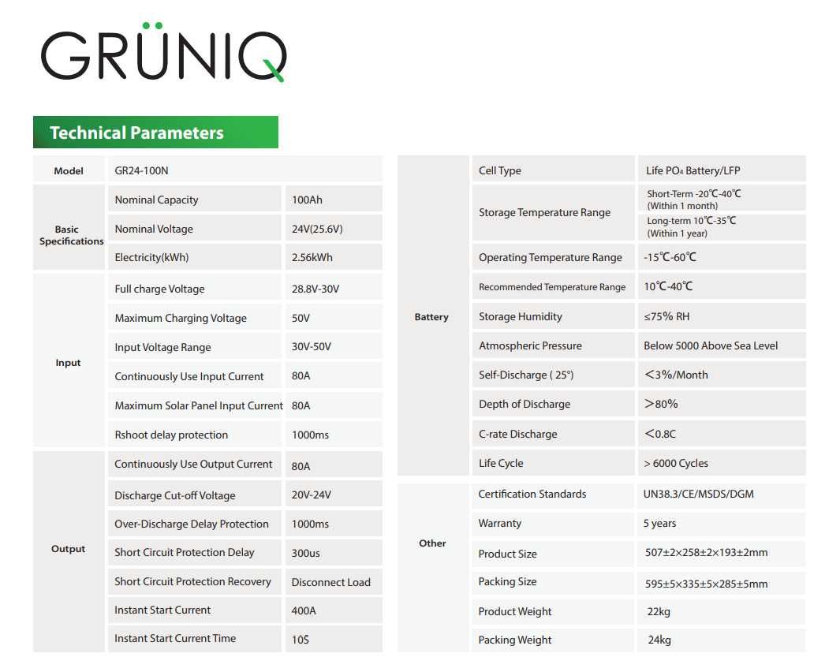Click the 100Ah capacity value
840x657 pixels.
pos(307,200)
